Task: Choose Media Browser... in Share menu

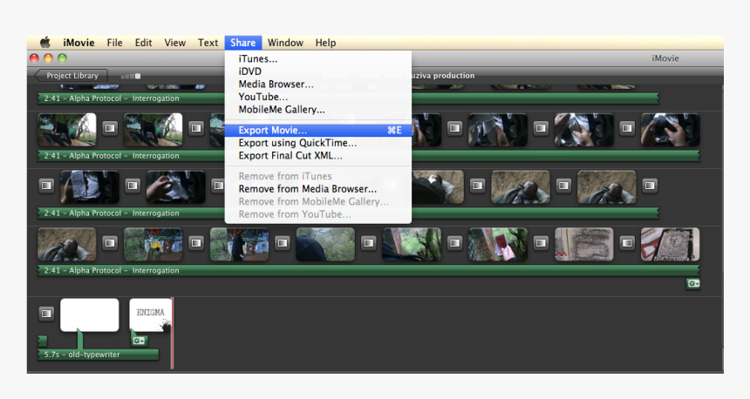Action: 318,85
